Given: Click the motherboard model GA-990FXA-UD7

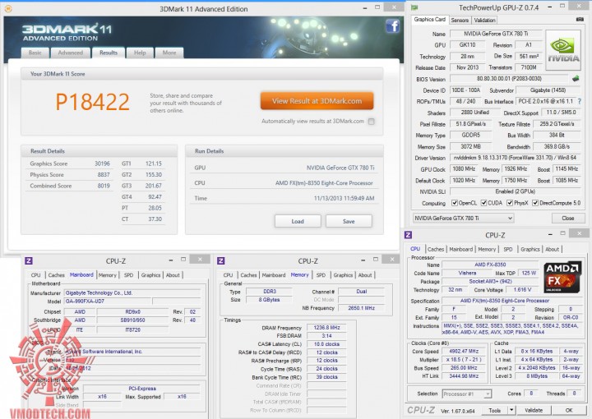Looking at the screenshot, I should click(108, 301).
